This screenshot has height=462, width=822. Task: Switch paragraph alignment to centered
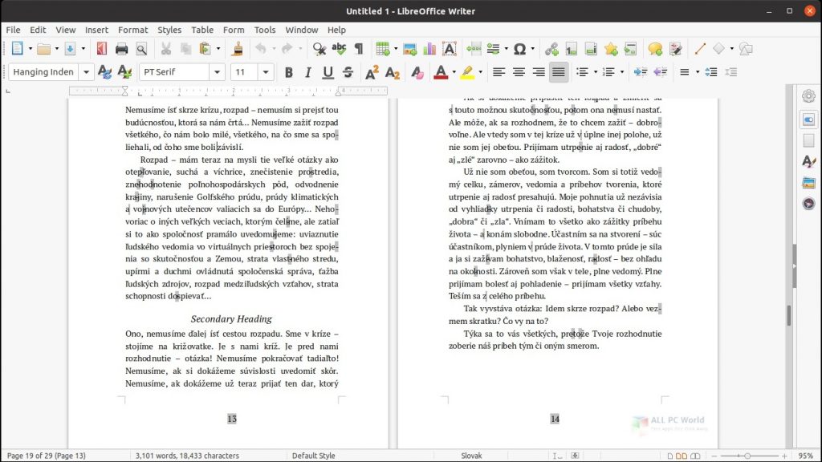coord(519,72)
